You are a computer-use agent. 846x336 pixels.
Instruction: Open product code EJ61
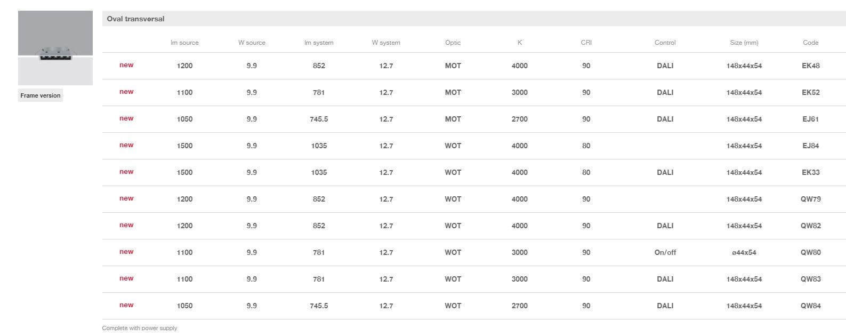point(810,119)
